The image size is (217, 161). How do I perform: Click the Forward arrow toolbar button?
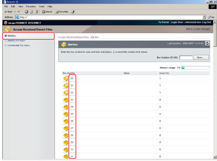[x=18, y=12]
